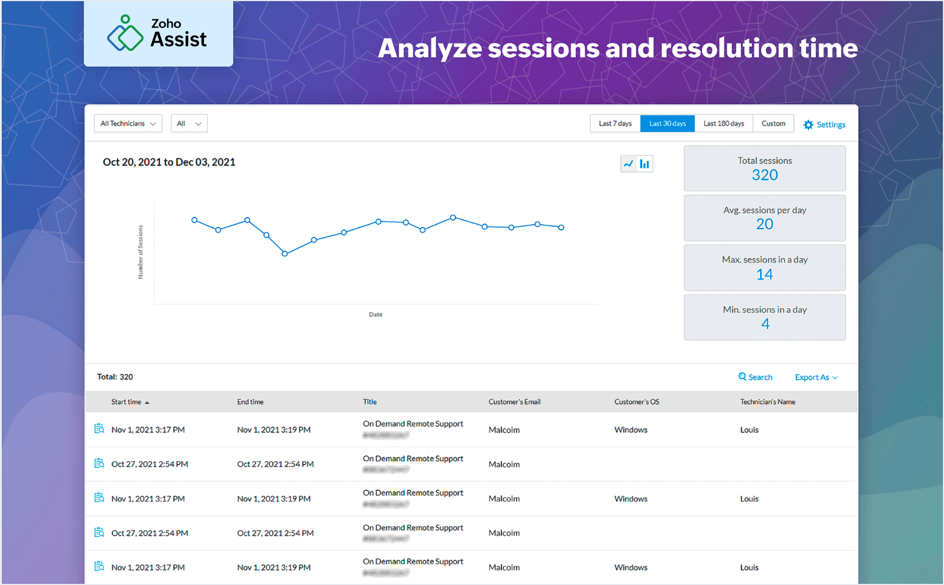Click the 'Oct 20, 2021 to Dec 03, 2021' date range
This screenshot has width=944, height=585.
(x=169, y=162)
